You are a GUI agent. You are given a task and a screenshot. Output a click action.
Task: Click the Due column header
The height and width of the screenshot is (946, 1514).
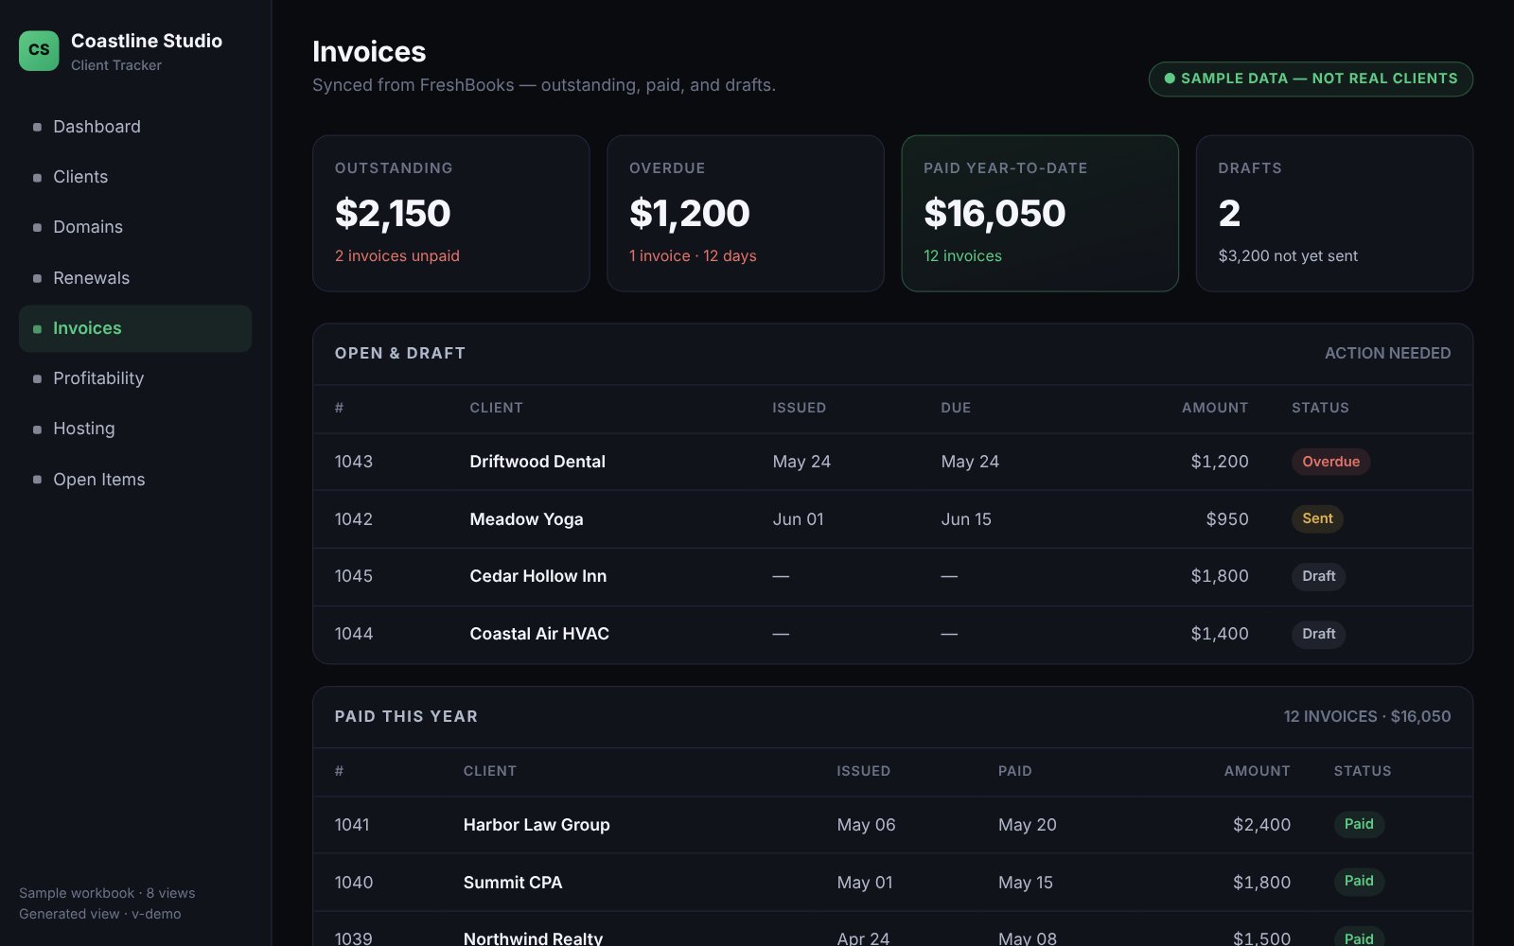pos(956,408)
